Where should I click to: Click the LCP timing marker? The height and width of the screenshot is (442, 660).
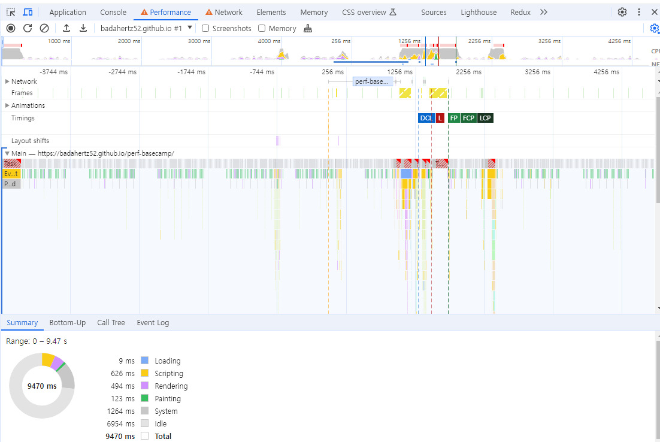click(x=485, y=118)
